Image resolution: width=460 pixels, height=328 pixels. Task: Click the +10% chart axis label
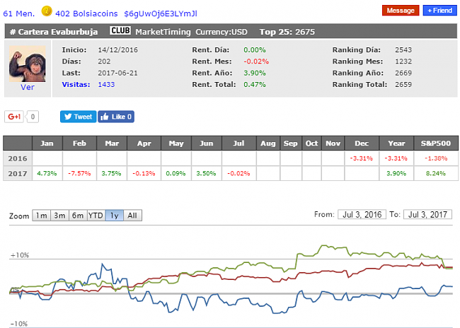[20, 255]
